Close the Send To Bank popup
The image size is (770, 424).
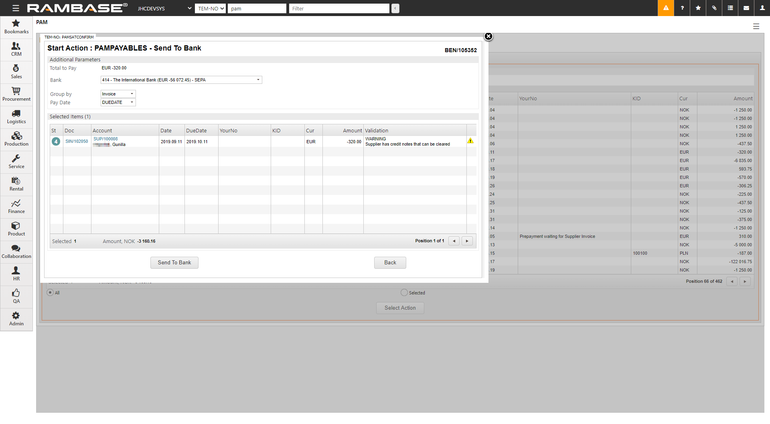point(488,37)
